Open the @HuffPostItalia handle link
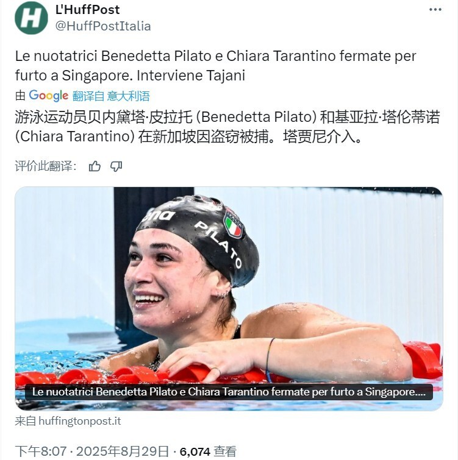This screenshot has width=458, height=460. tap(103, 26)
